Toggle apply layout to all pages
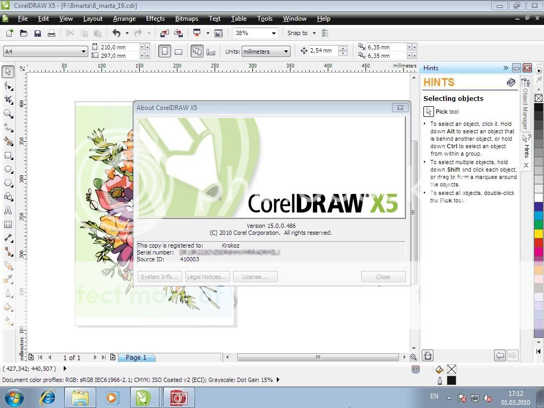544x408 pixels. pyautogui.click(x=197, y=52)
